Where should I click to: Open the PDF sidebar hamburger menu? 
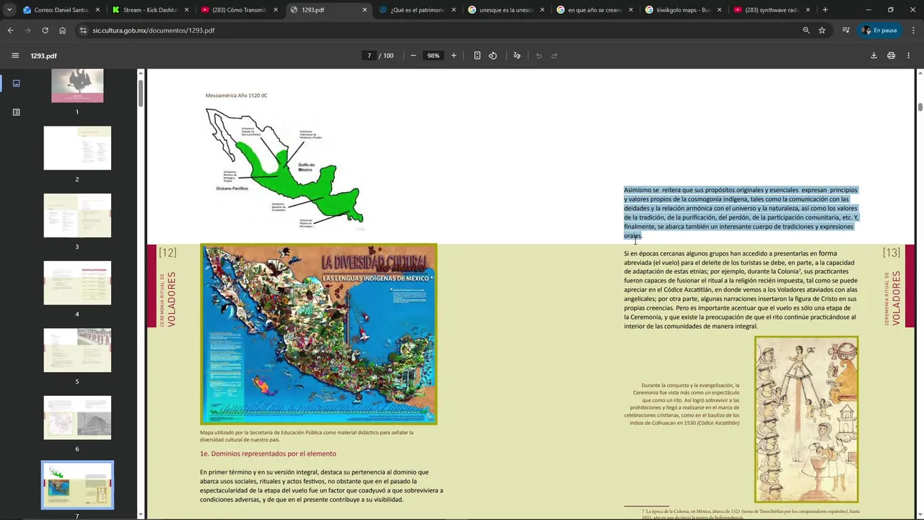pyautogui.click(x=15, y=56)
